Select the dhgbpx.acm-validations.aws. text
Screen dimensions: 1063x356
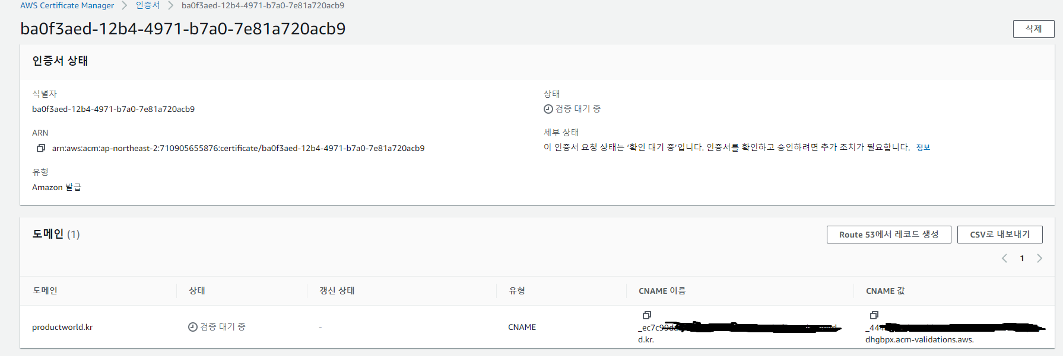[919, 340]
